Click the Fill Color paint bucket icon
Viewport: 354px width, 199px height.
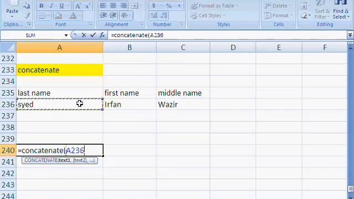click(58, 15)
